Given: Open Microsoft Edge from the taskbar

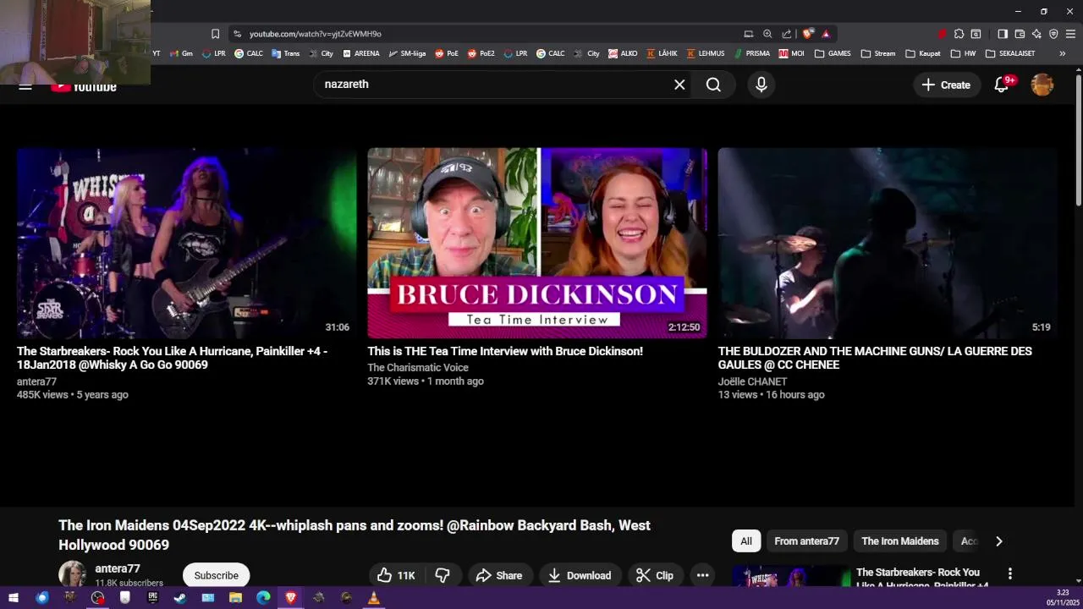Looking at the screenshot, I should 263,598.
